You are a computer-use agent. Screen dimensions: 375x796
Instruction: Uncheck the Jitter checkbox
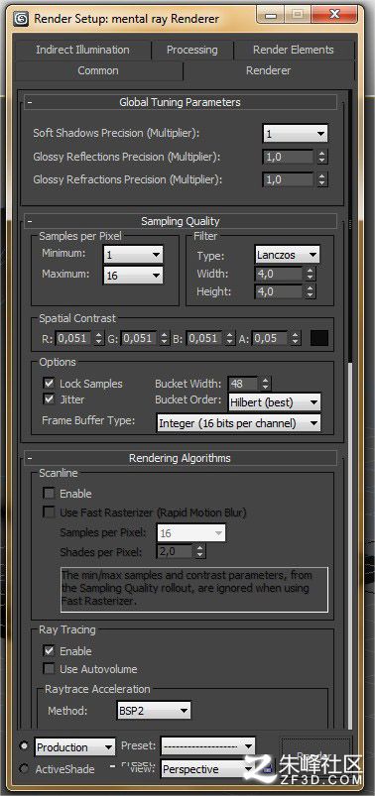click(x=50, y=399)
